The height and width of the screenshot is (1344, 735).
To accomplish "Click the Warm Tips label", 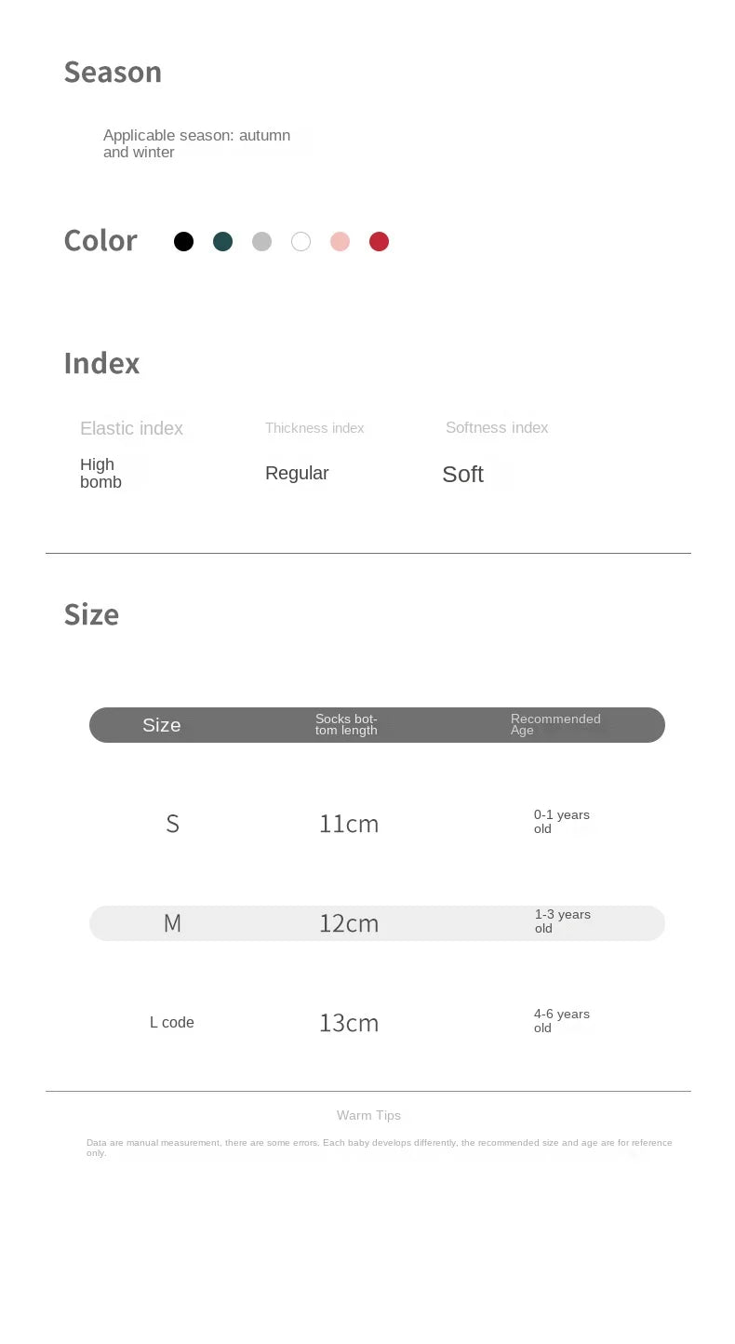I will pos(368,1115).
